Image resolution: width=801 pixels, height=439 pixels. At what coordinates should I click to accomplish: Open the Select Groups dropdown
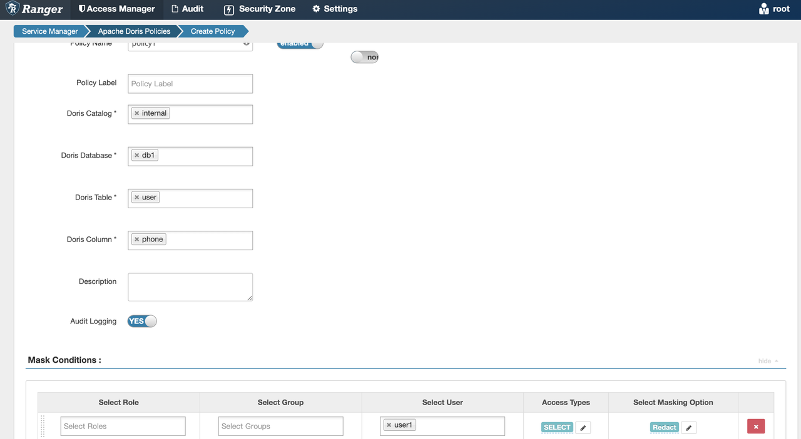click(280, 426)
